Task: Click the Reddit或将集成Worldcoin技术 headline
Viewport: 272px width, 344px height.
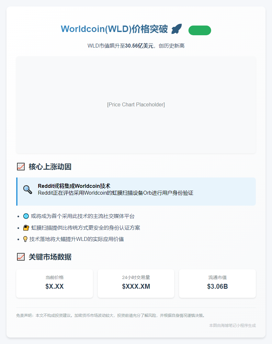Action: click(74, 186)
